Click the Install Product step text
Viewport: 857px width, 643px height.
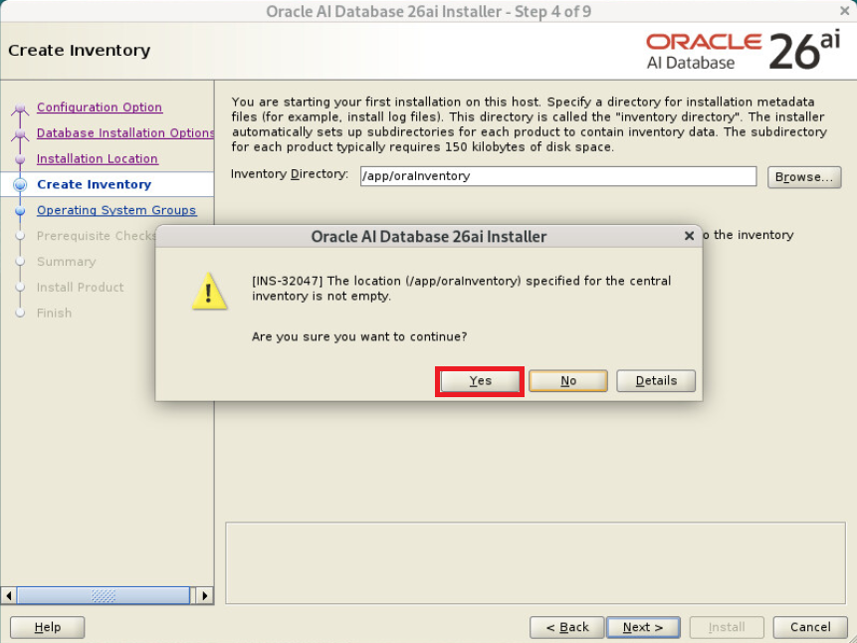pos(81,287)
